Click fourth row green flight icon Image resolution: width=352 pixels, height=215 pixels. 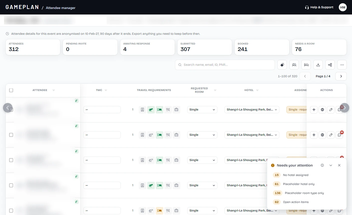point(151,185)
